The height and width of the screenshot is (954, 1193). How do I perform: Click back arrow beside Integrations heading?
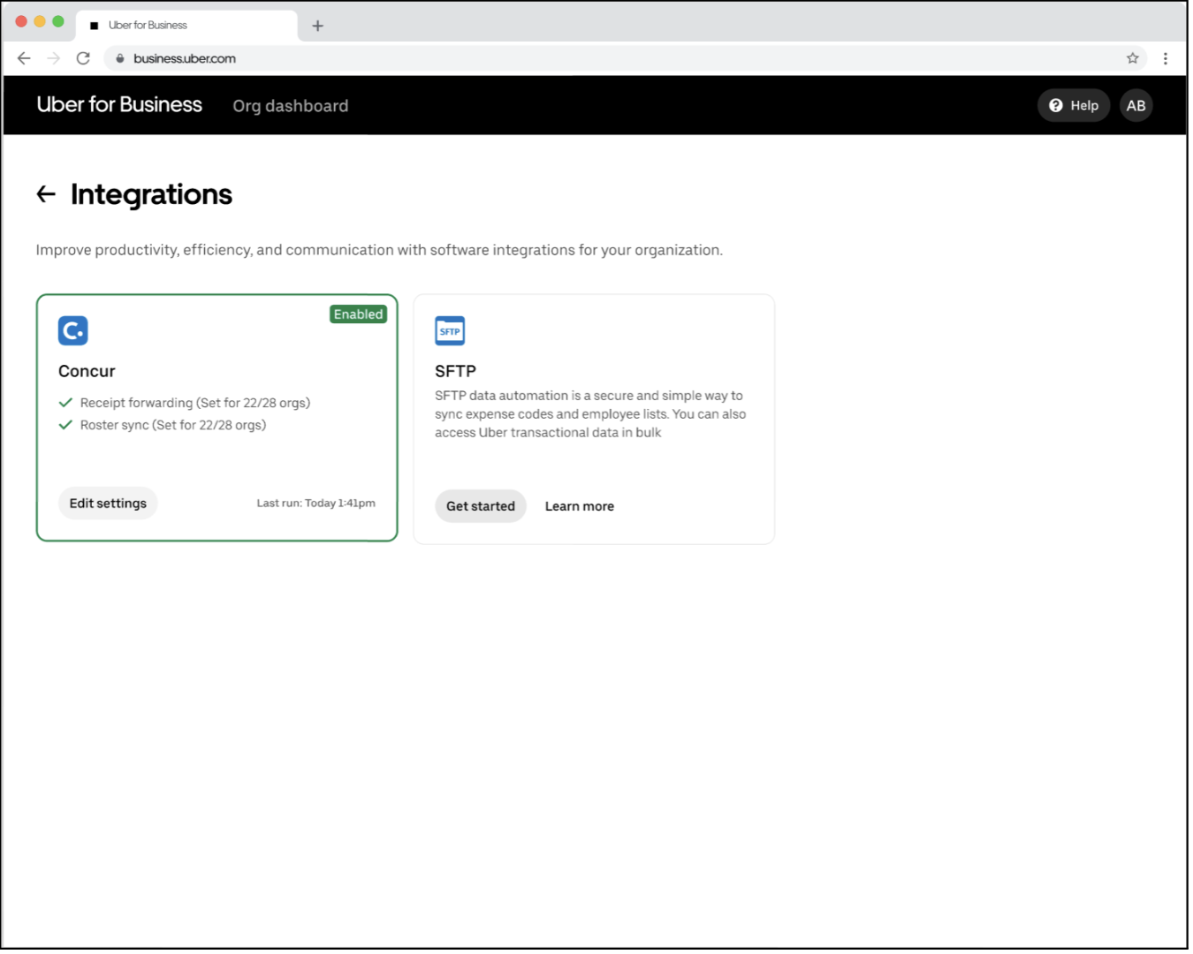(46, 194)
